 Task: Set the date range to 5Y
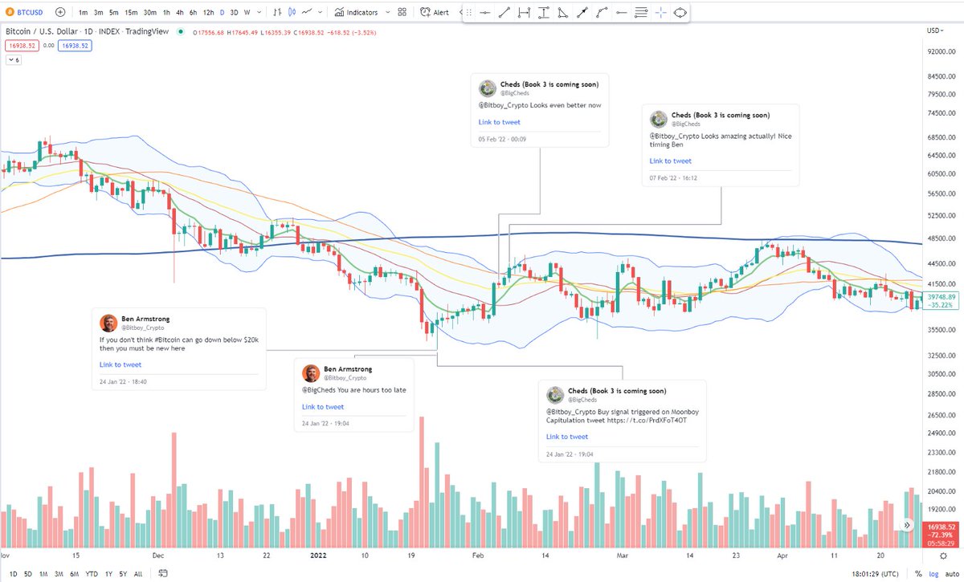tap(123, 574)
